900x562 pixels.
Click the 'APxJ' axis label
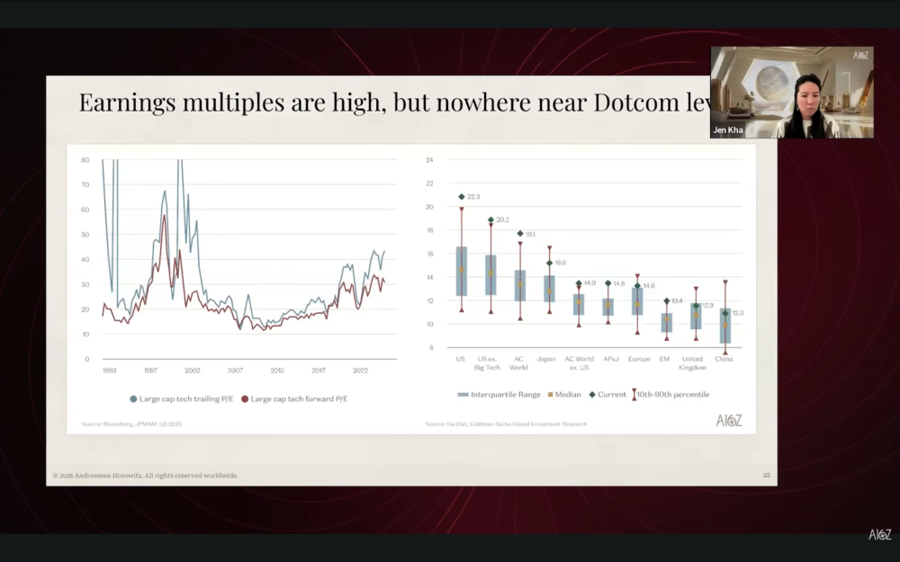pyautogui.click(x=611, y=359)
